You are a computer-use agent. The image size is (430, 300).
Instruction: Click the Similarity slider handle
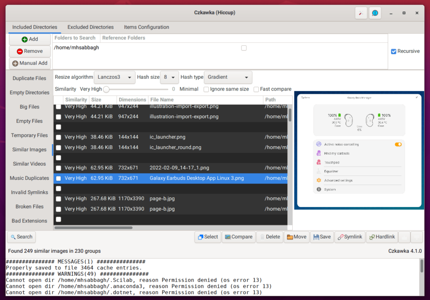[x=106, y=89]
